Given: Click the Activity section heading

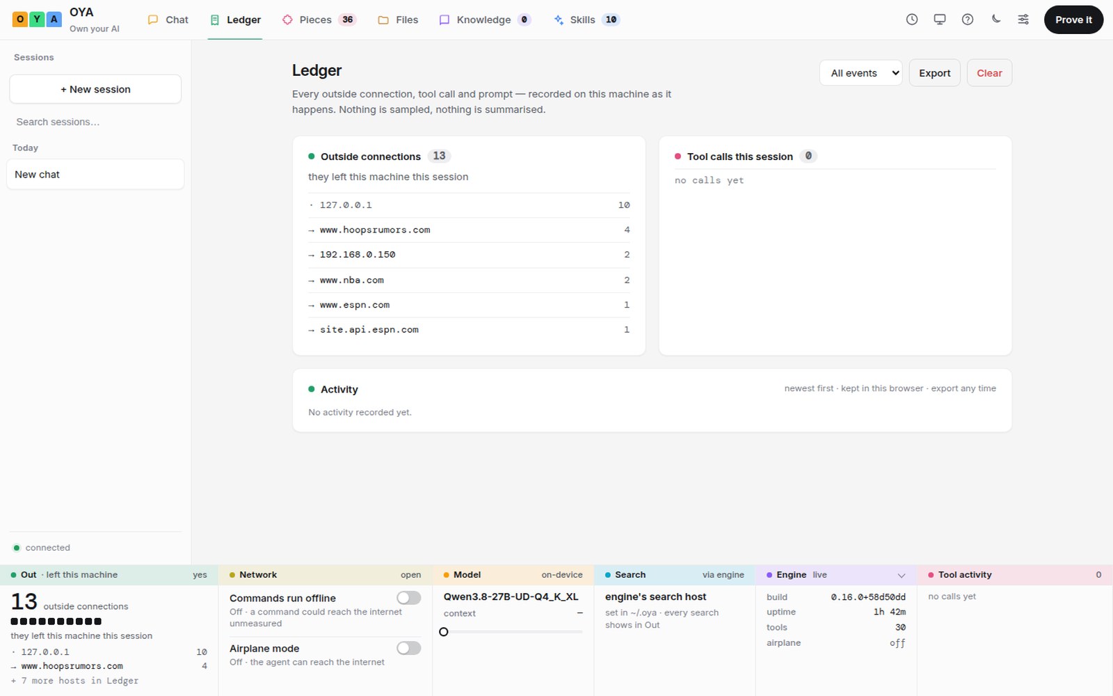Looking at the screenshot, I should 339,390.
